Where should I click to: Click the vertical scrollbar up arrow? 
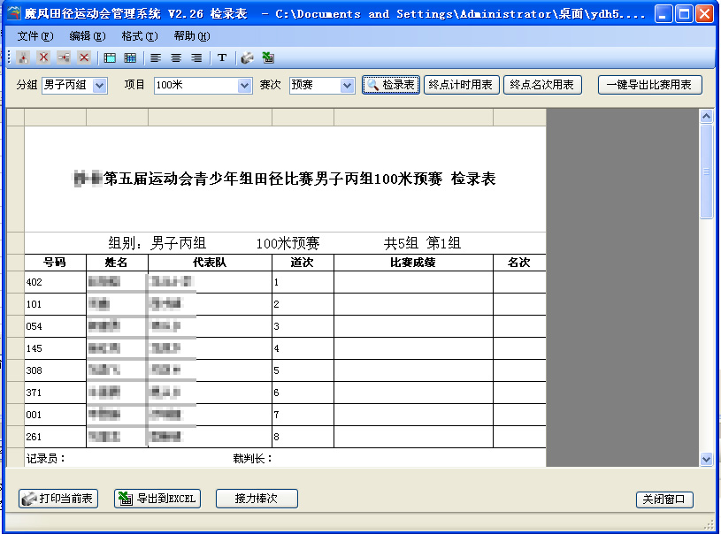706,117
